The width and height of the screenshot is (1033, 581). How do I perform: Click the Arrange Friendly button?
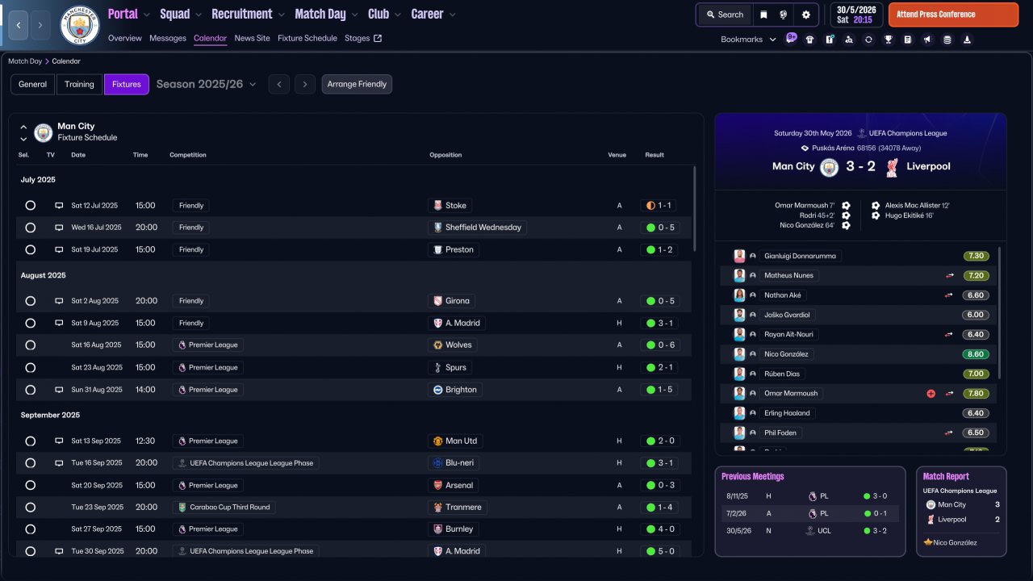[357, 84]
